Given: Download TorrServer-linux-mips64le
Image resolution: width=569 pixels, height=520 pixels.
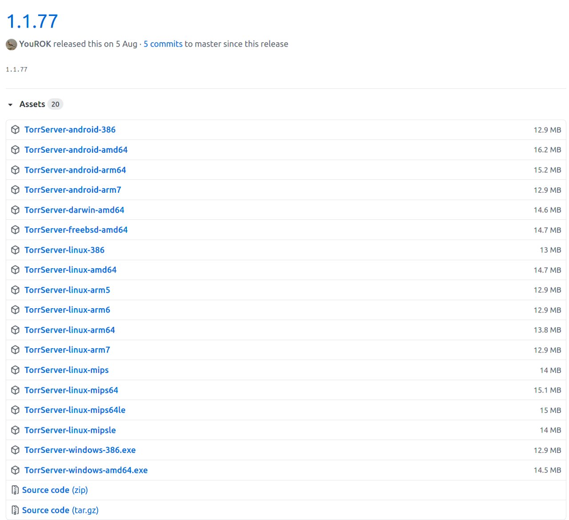Looking at the screenshot, I should (x=75, y=410).
